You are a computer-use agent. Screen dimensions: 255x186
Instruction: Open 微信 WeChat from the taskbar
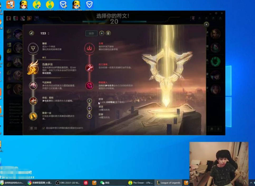pos(105,183)
